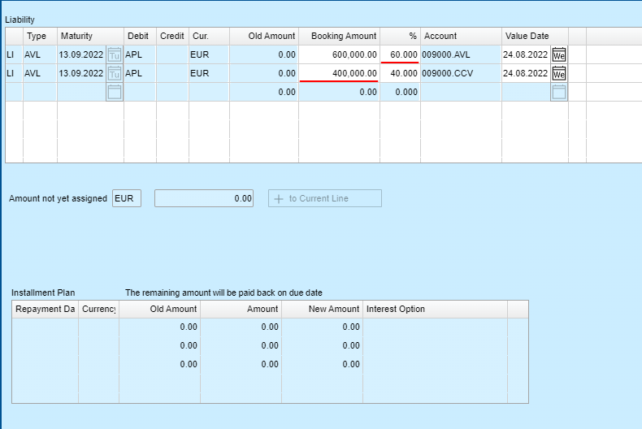Edit percentage cell 40.000
The width and height of the screenshot is (642, 429).
pos(400,73)
